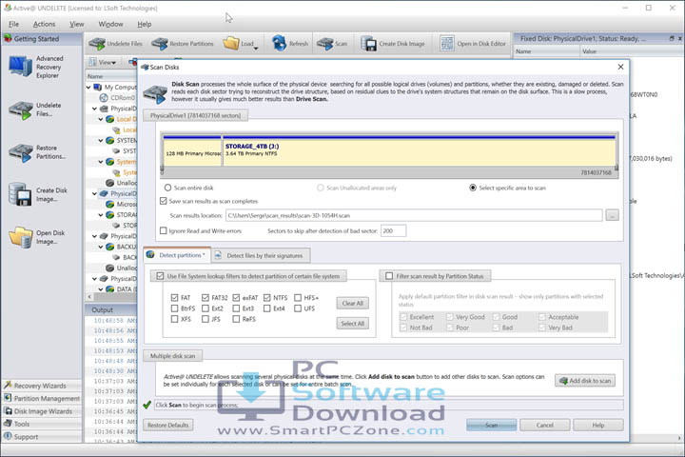Viewport: 685px width, 457px height.
Task: Click the Recovery Wizards panel icon
Action: point(8,386)
